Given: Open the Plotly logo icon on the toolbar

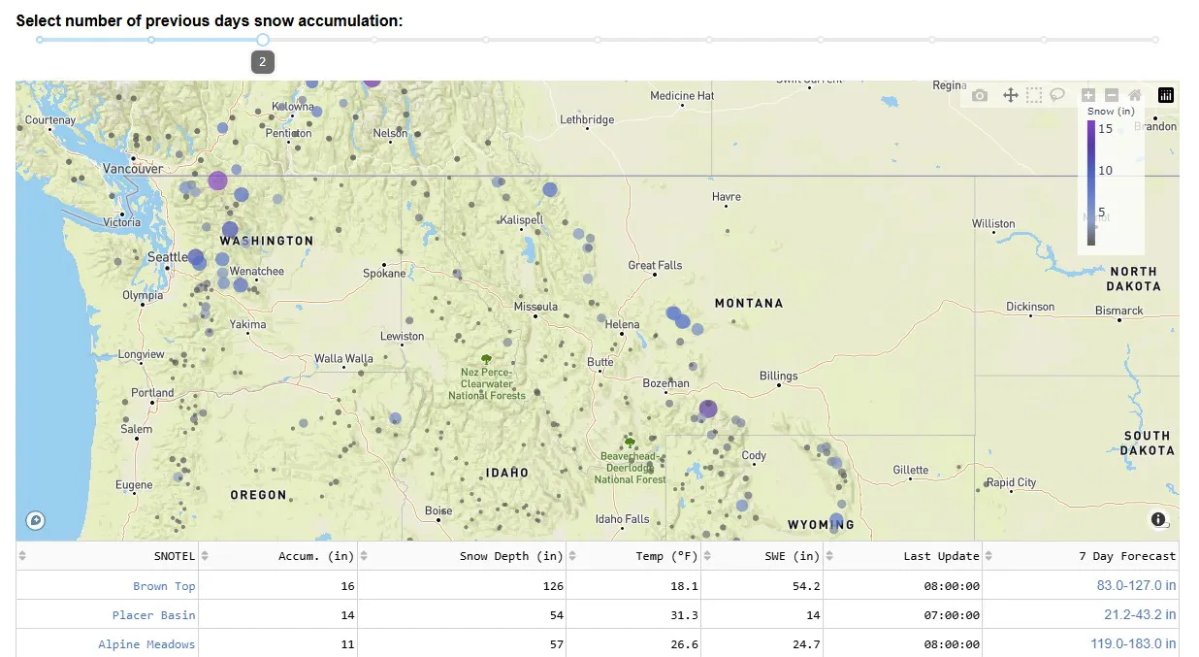Looking at the screenshot, I should pyautogui.click(x=1165, y=95).
